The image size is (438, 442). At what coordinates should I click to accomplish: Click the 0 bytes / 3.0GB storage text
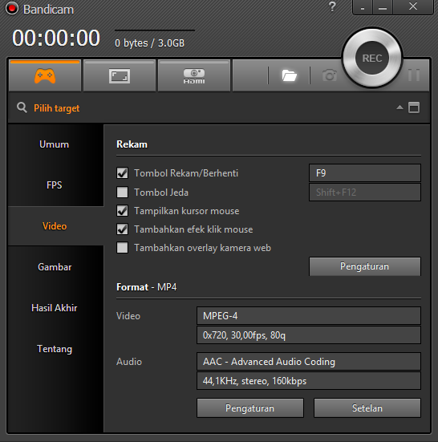[x=150, y=43]
